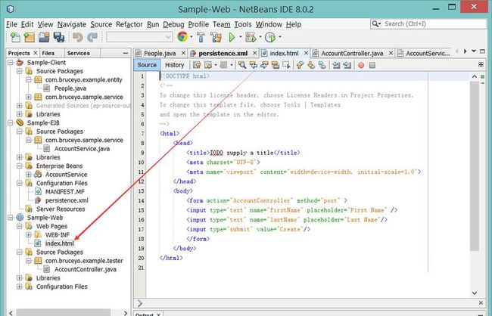
Task: Show opened documents list arrow
Action: tap(474, 51)
